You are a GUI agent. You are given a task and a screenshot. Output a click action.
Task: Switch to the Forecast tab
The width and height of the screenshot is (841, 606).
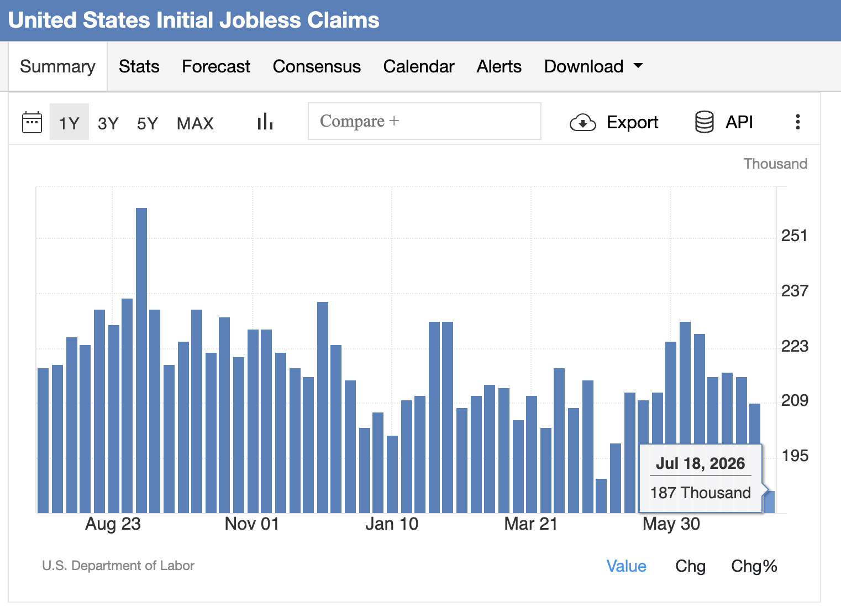[x=216, y=66]
